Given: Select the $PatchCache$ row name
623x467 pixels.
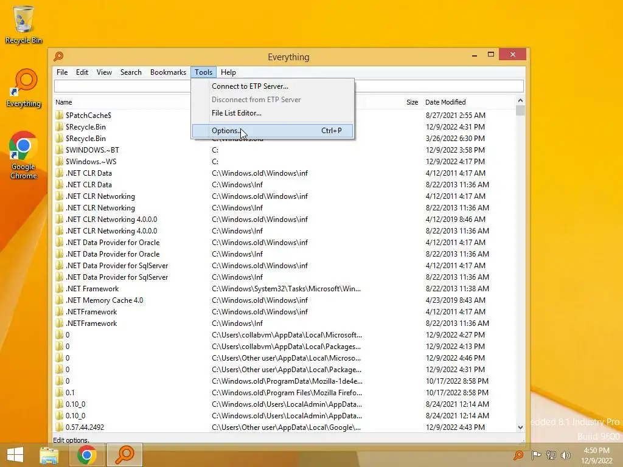Looking at the screenshot, I should point(88,115).
